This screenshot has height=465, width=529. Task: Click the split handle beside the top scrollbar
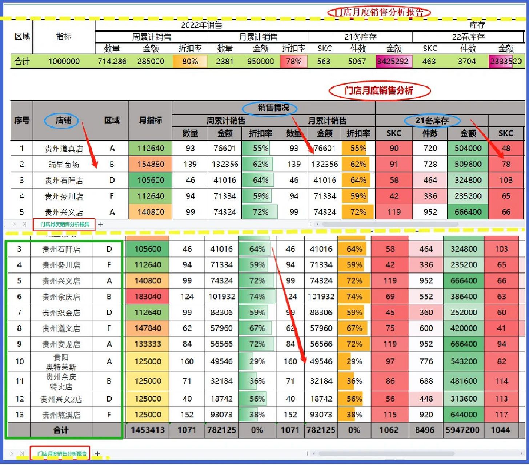point(310,224)
